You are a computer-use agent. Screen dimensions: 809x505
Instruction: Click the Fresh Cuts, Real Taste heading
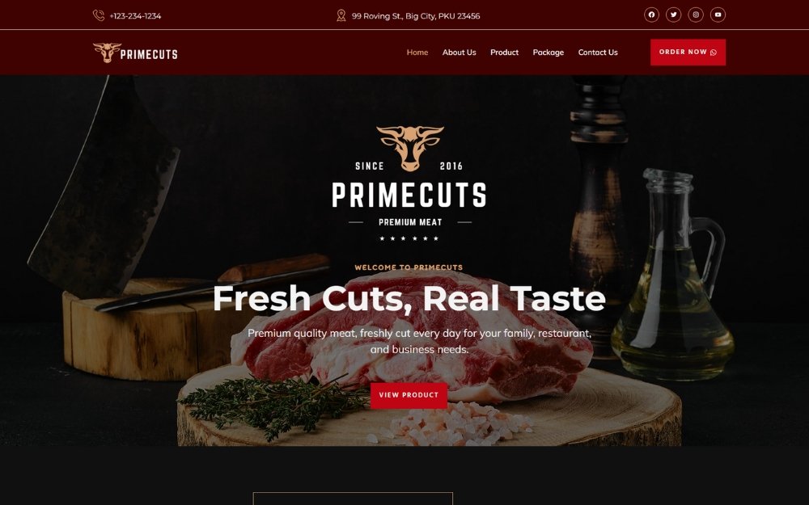tap(409, 298)
